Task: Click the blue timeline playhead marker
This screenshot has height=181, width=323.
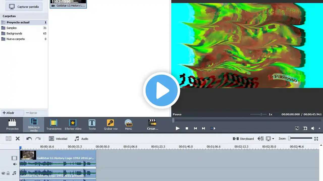Action: point(20,148)
